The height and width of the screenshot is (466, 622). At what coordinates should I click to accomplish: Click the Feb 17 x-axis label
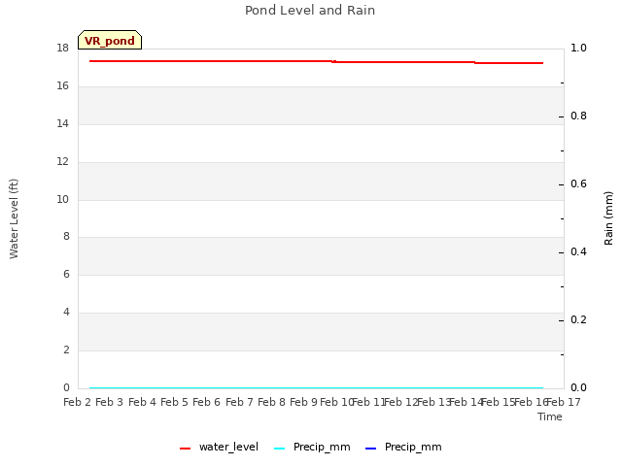point(564,402)
